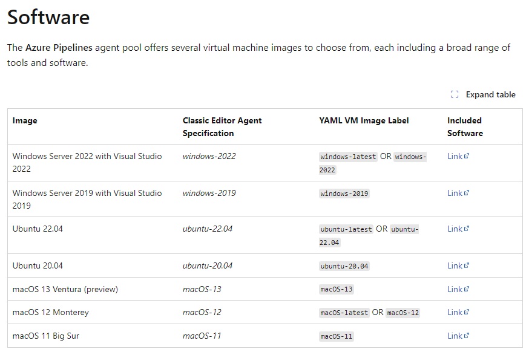Open external link icon for macOS 13 Ventura
This screenshot has height=355, width=529.
(467, 289)
